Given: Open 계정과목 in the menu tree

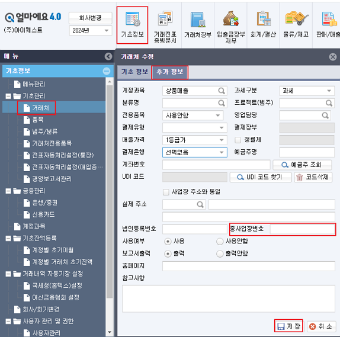Looking at the screenshot, I should [30, 226].
